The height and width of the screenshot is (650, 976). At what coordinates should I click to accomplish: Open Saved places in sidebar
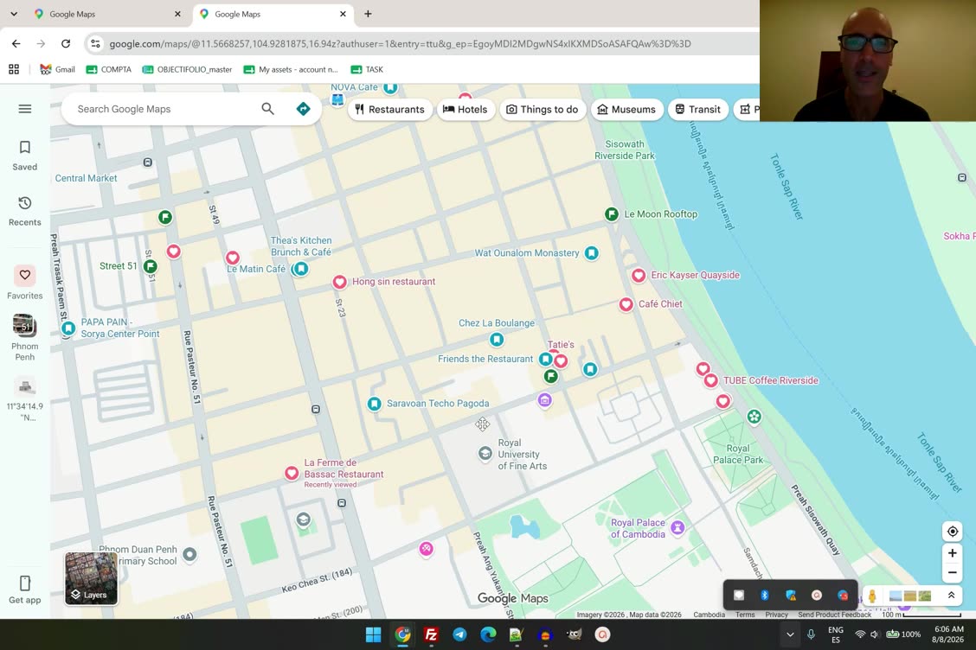click(25, 155)
